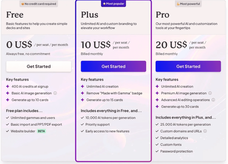Viewport: 228px width, 164px height.
Task: Click the Most powerful badge above Pro
Action: click(x=188, y=4)
